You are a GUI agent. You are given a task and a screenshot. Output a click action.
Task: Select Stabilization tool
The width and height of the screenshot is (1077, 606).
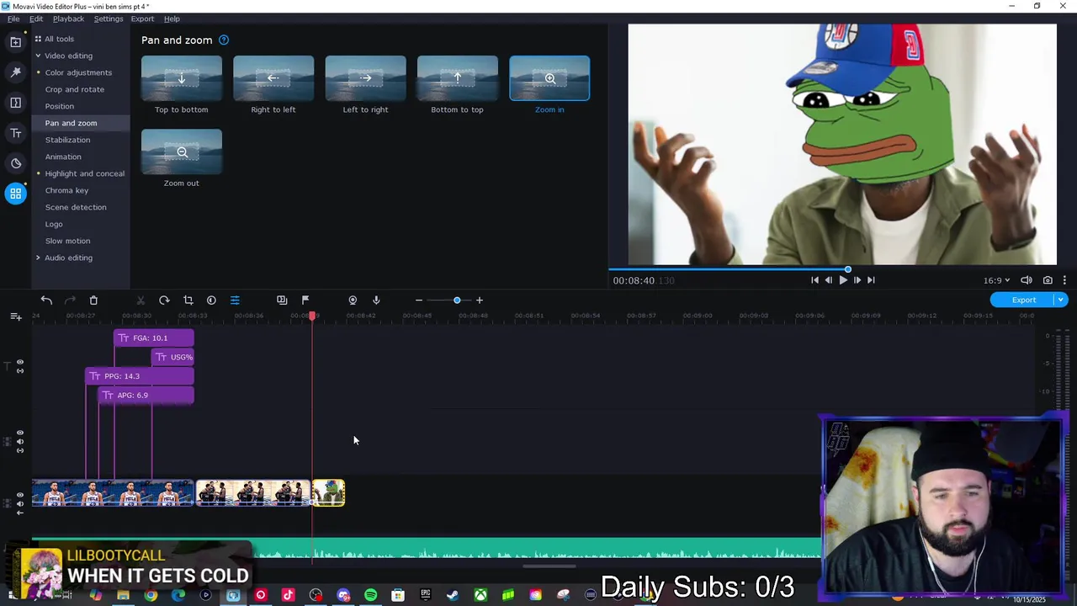(x=67, y=140)
